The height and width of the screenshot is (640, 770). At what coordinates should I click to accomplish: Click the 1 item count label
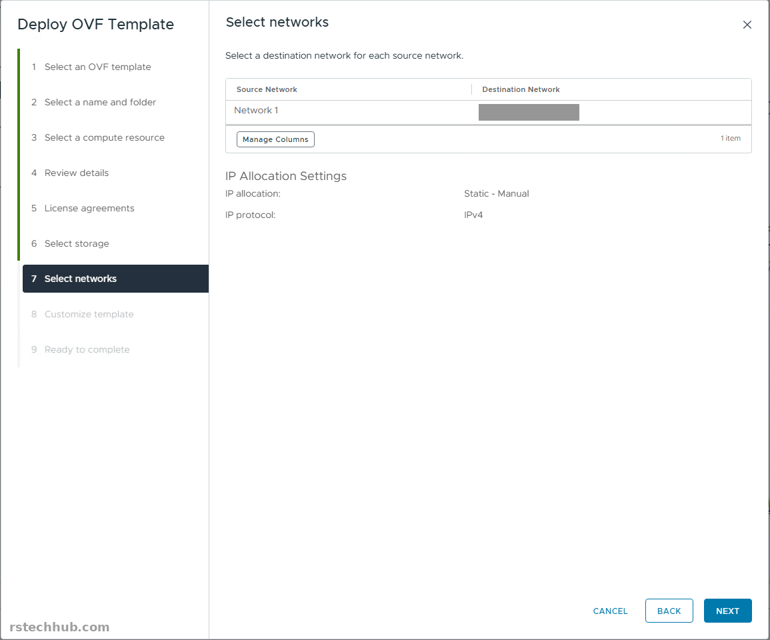pos(731,139)
